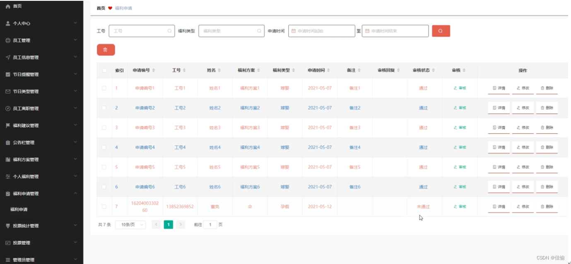Click 删除 button for row 5

pyautogui.click(x=547, y=167)
